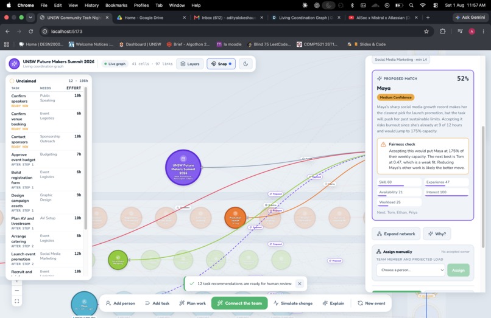Click the Interest 100 score bar

pos(447,192)
